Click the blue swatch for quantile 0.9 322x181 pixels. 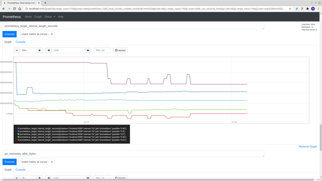[x=19, y=131]
